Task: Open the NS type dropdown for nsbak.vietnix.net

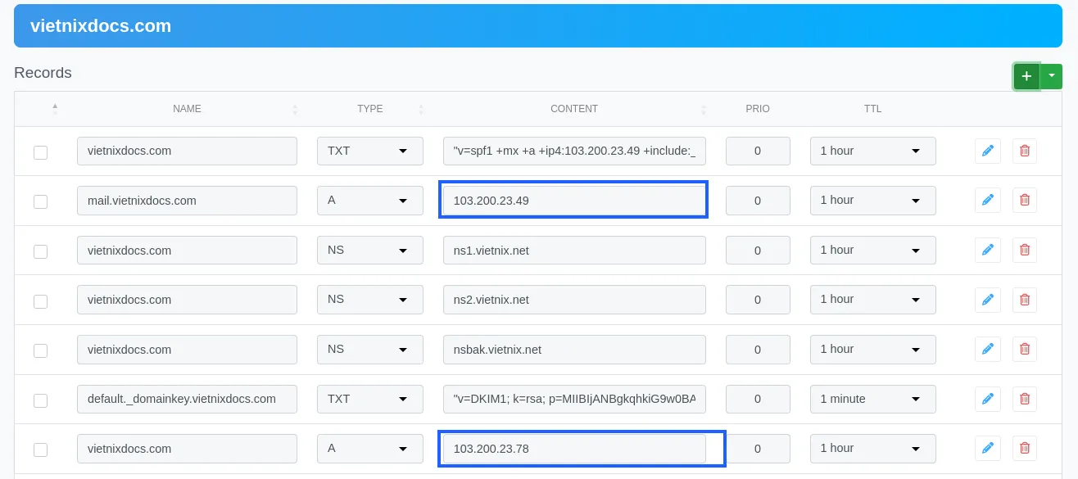Action: click(x=370, y=349)
